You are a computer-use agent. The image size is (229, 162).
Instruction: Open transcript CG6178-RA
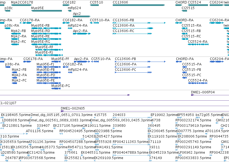30,20
